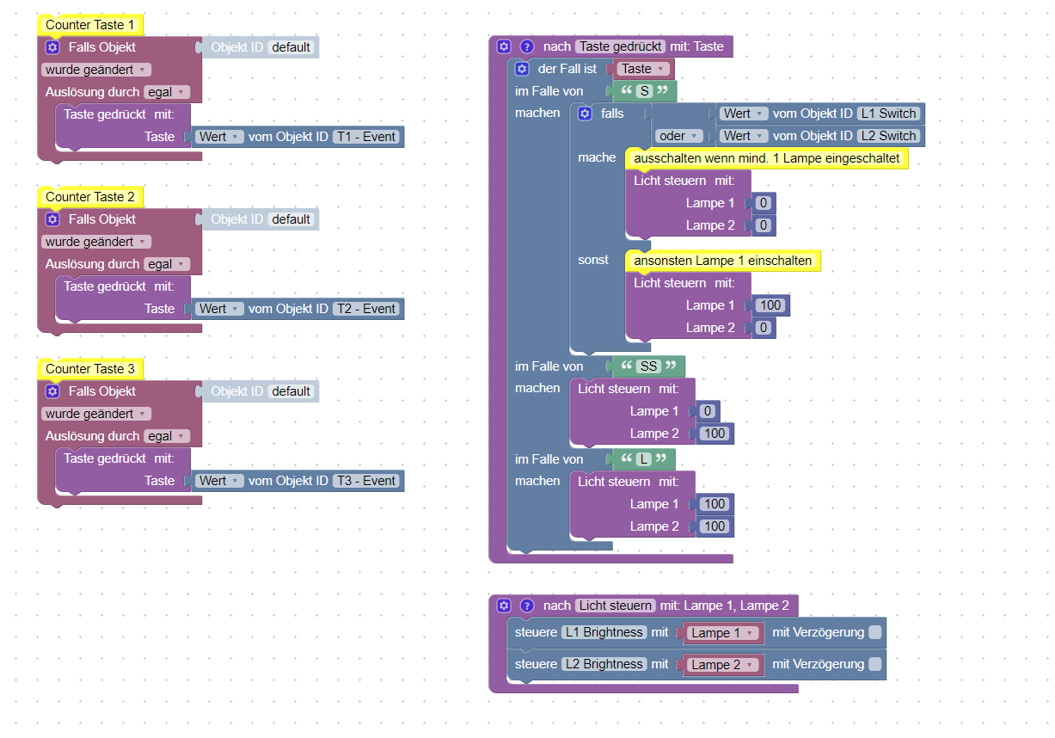Toggle 'mit Verzögerung' checkbox for L1 Brightness
This screenshot has height=738, width=1055.
pyautogui.click(x=874, y=632)
